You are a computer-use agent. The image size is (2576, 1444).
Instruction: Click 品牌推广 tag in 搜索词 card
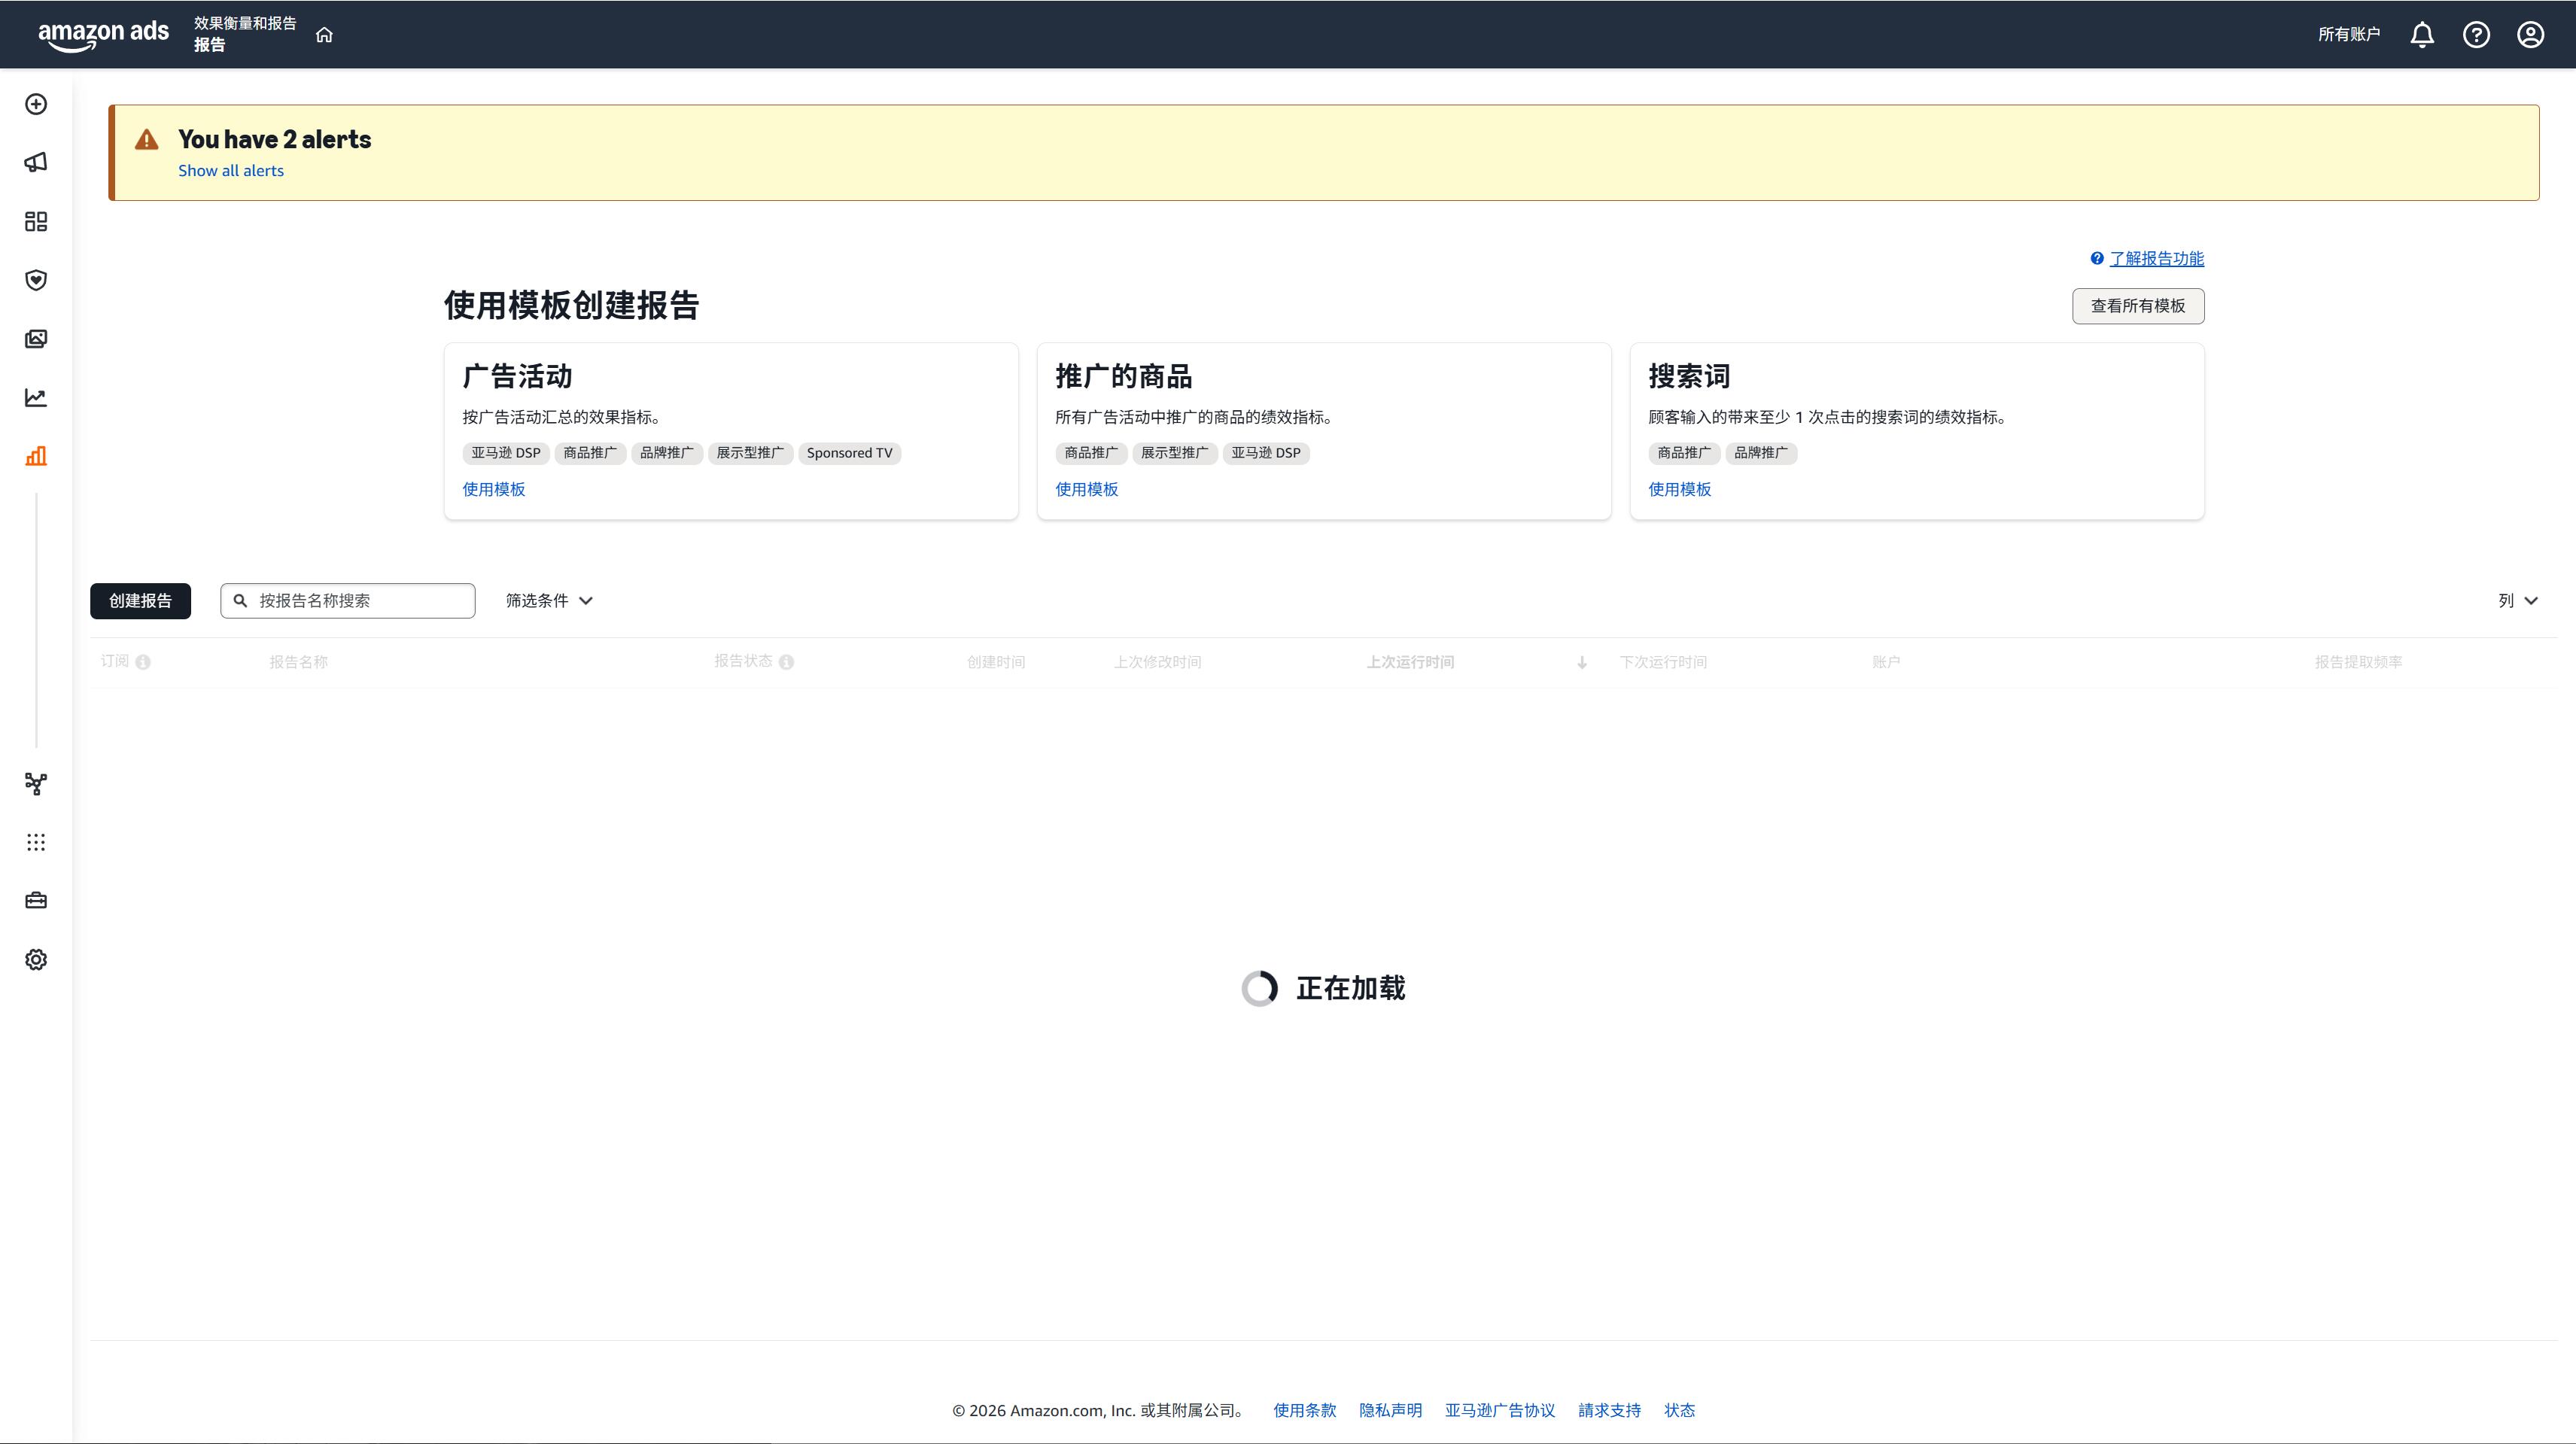[x=1761, y=453]
